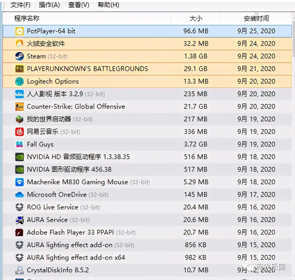Select the PUBG BATTLEGROUNDS icon
This screenshot has height=280, width=295.
click(x=20, y=69)
